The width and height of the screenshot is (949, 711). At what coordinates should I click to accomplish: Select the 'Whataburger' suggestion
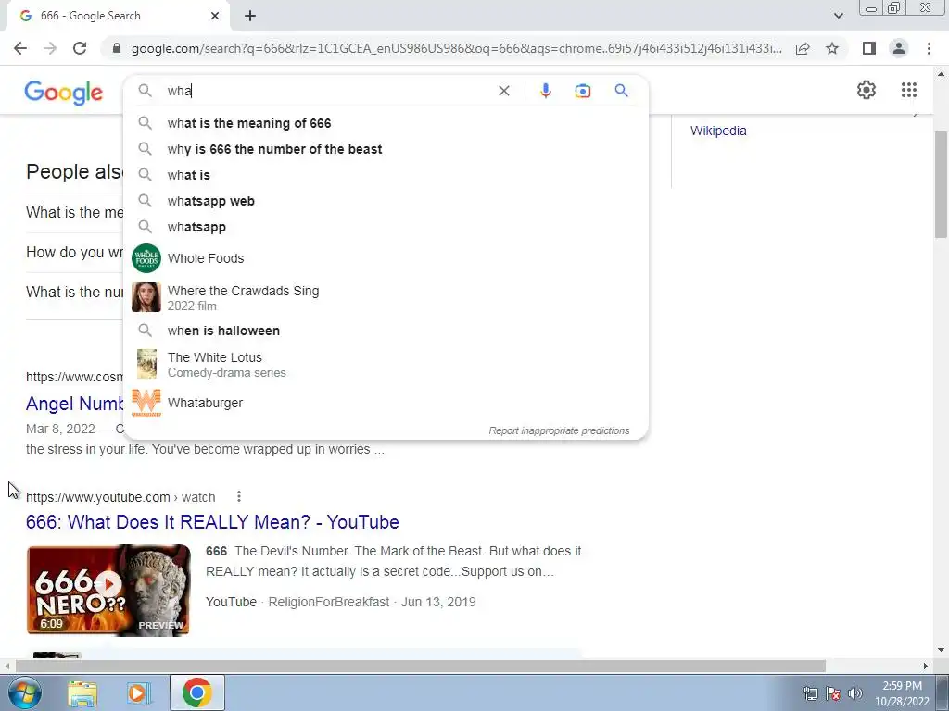pyautogui.click(x=386, y=403)
